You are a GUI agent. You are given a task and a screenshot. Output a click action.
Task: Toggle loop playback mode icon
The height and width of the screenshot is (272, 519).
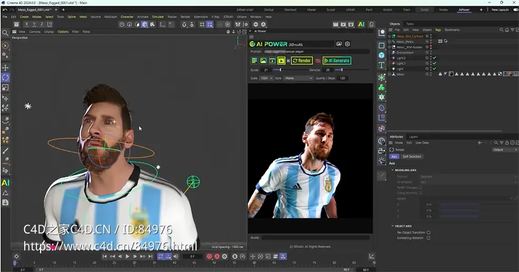coord(161,256)
